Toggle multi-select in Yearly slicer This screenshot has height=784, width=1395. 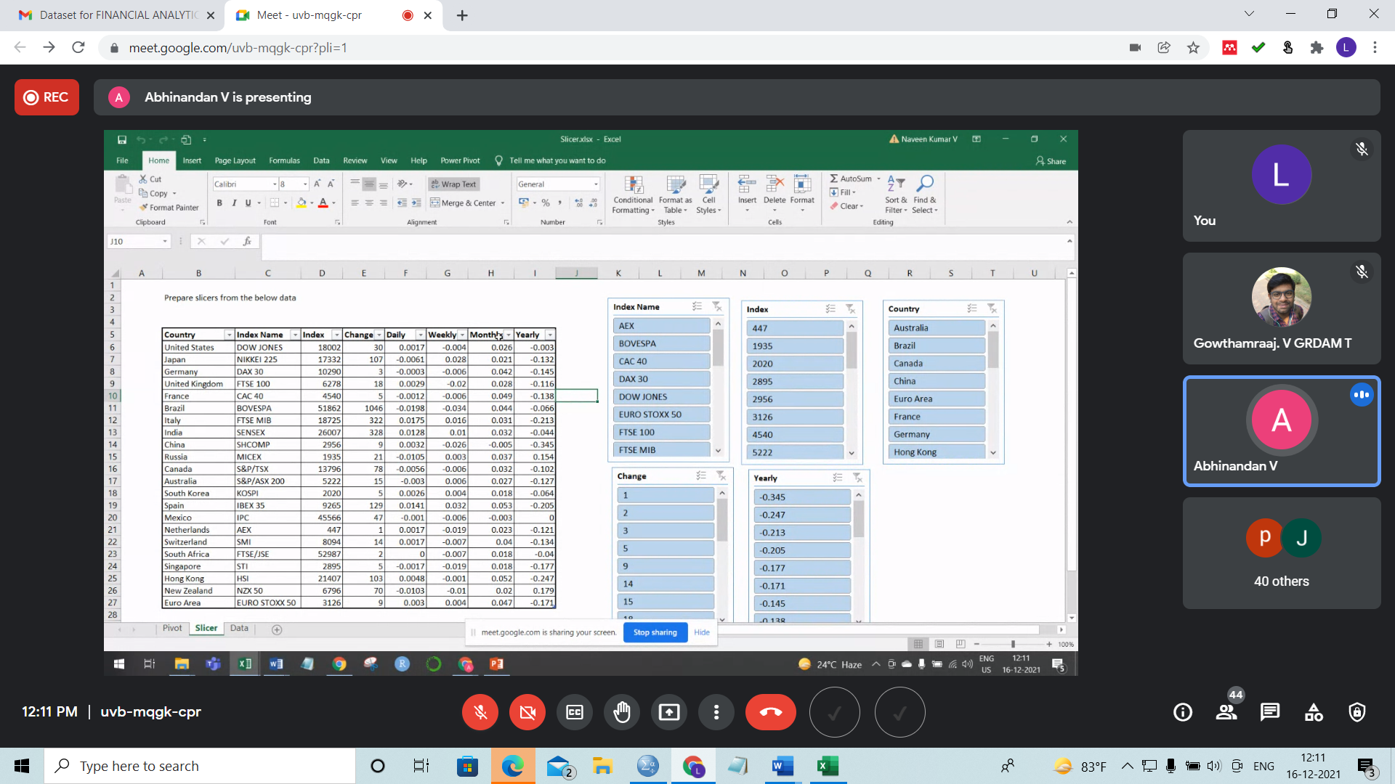[838, 478]
